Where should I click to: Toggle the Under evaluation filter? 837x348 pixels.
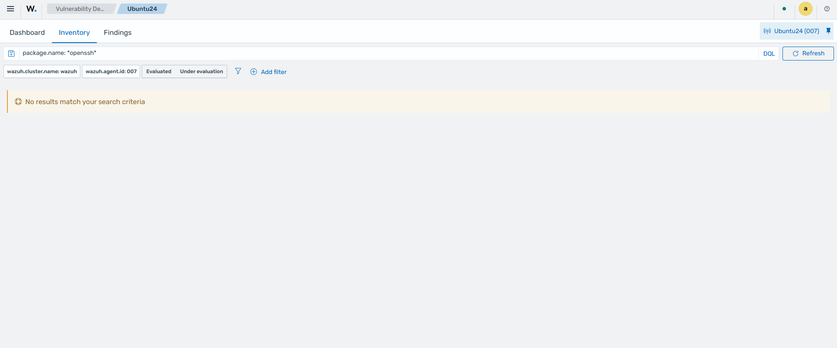pos(202,71)
